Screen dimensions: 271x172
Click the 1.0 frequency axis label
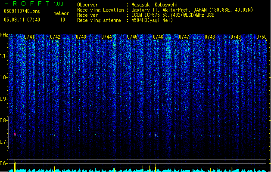pos(3,77)
